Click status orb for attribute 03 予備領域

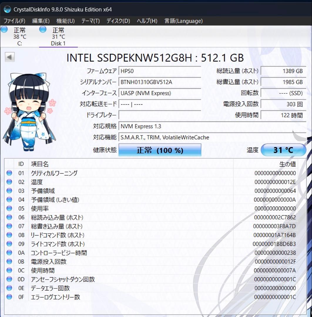9,190
